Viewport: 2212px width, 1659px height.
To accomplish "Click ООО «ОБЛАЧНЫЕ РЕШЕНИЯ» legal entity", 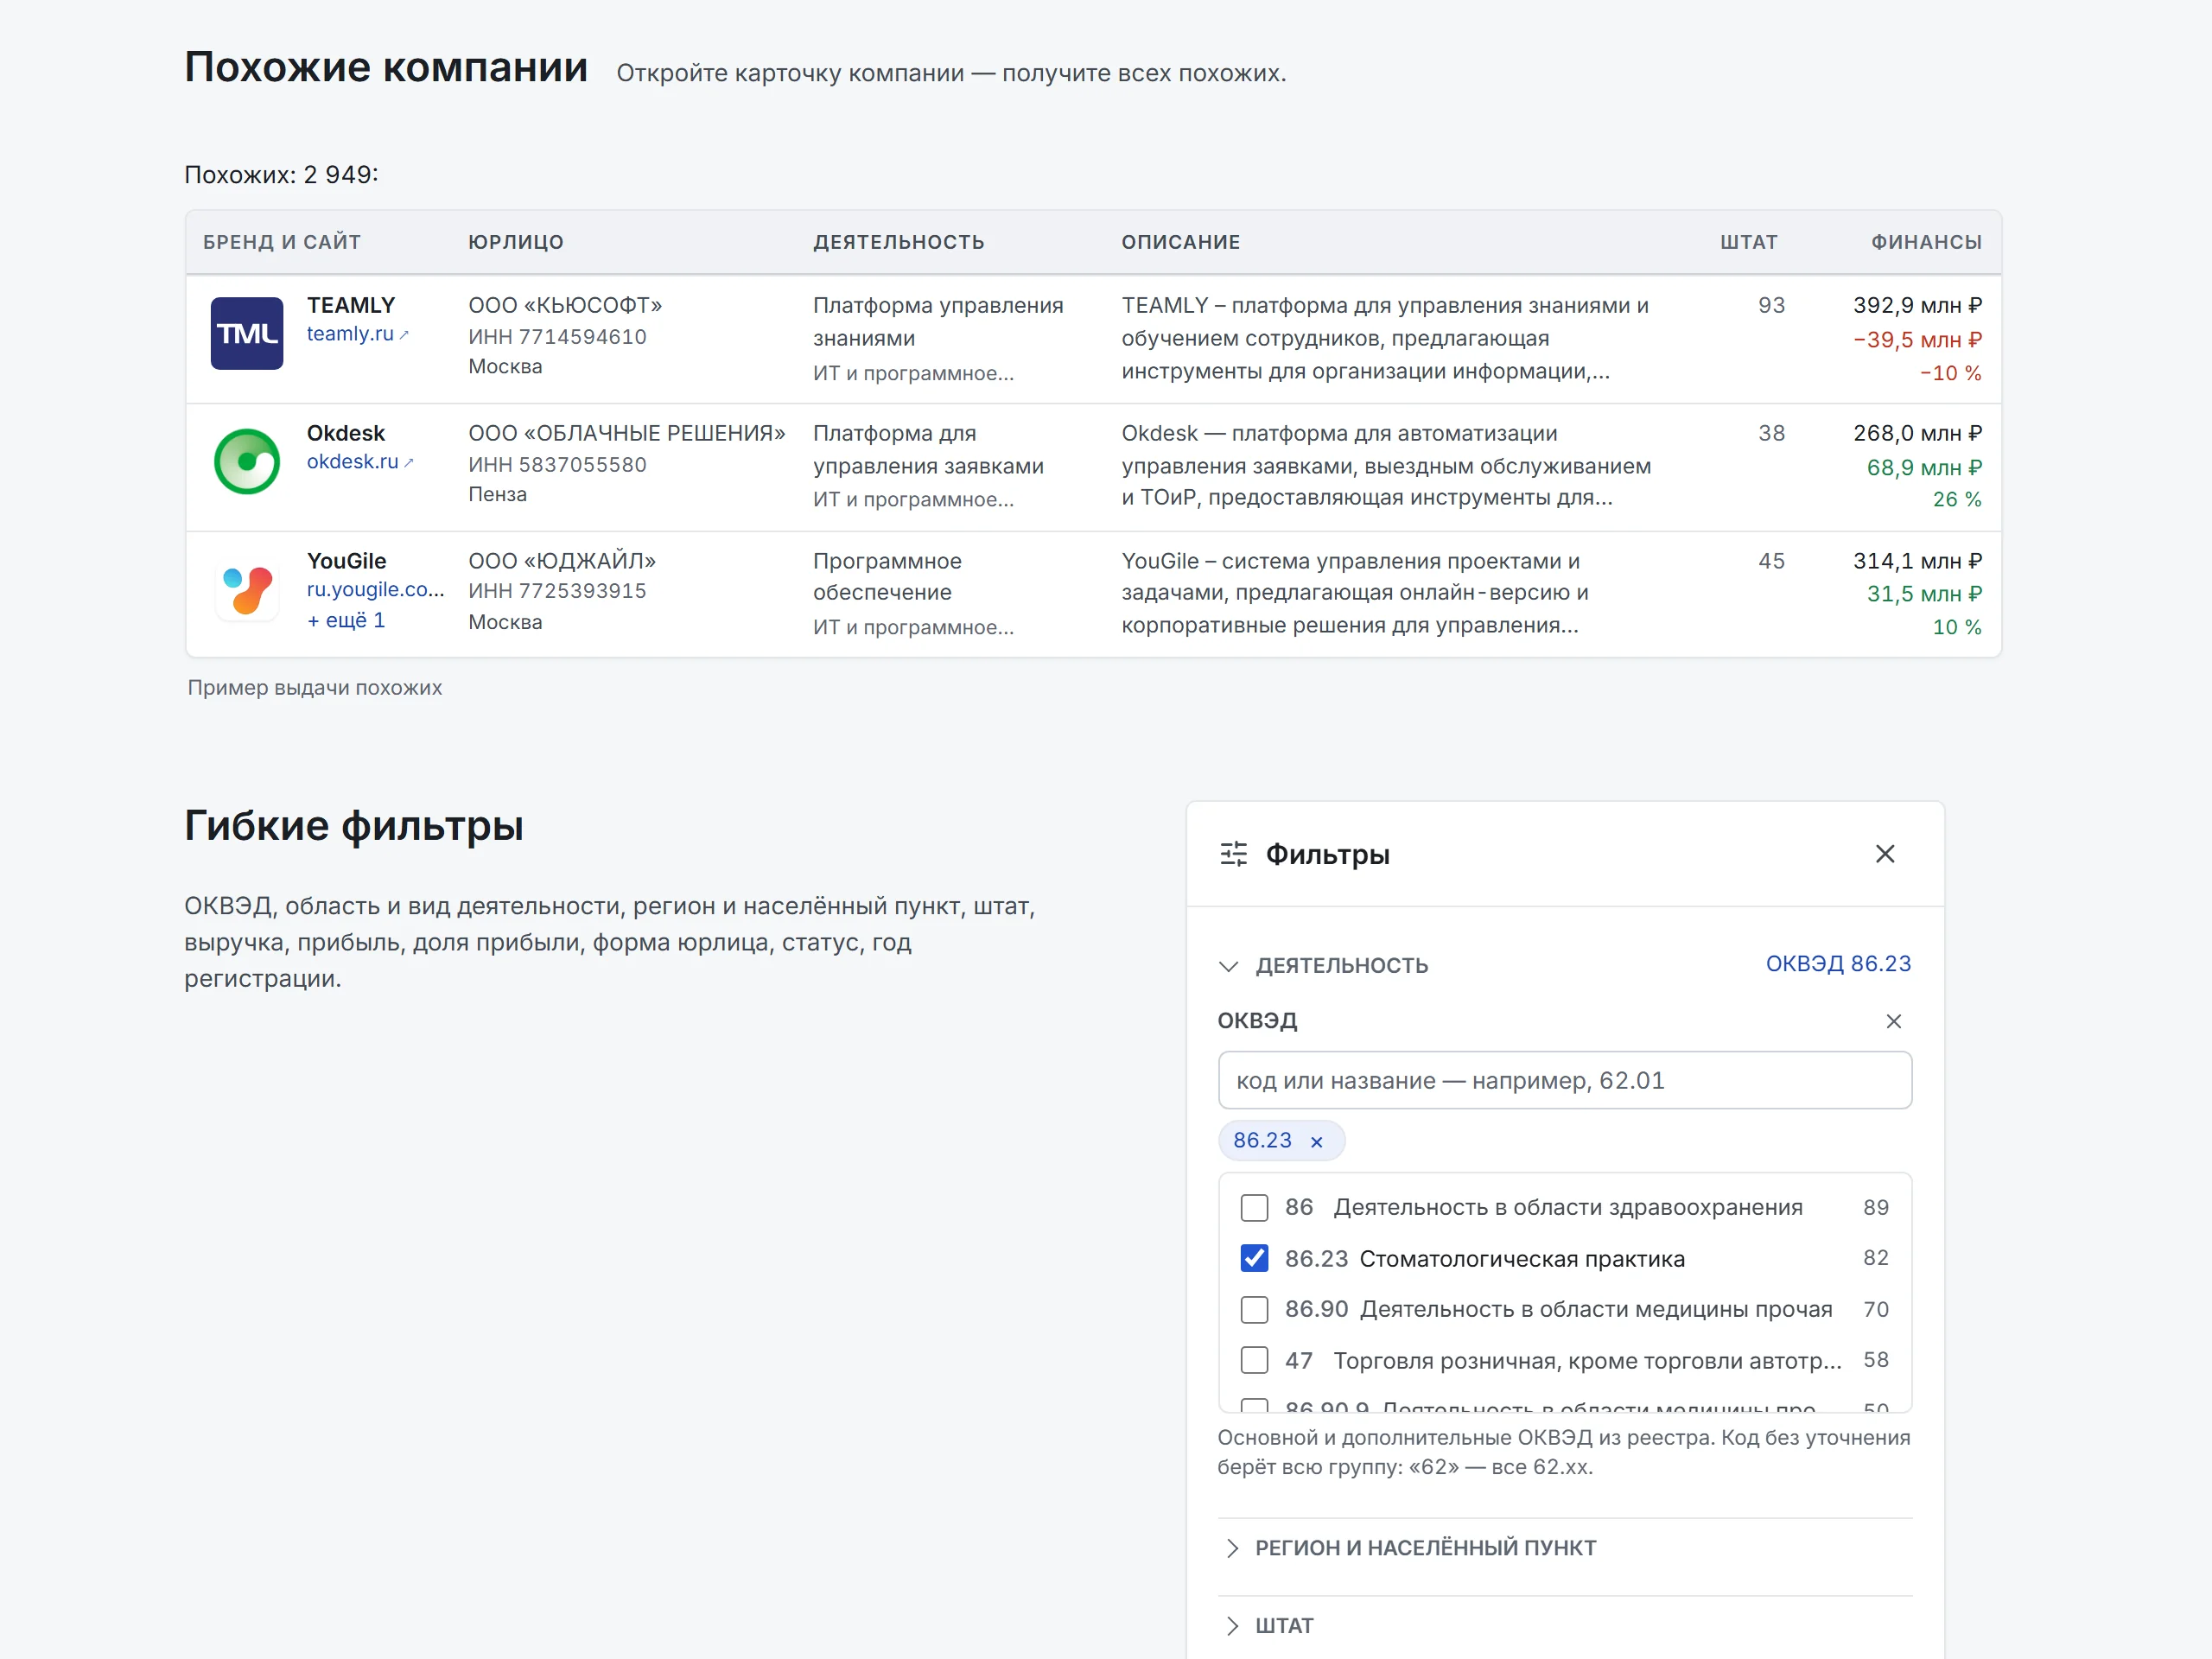I will coord(627,433).
